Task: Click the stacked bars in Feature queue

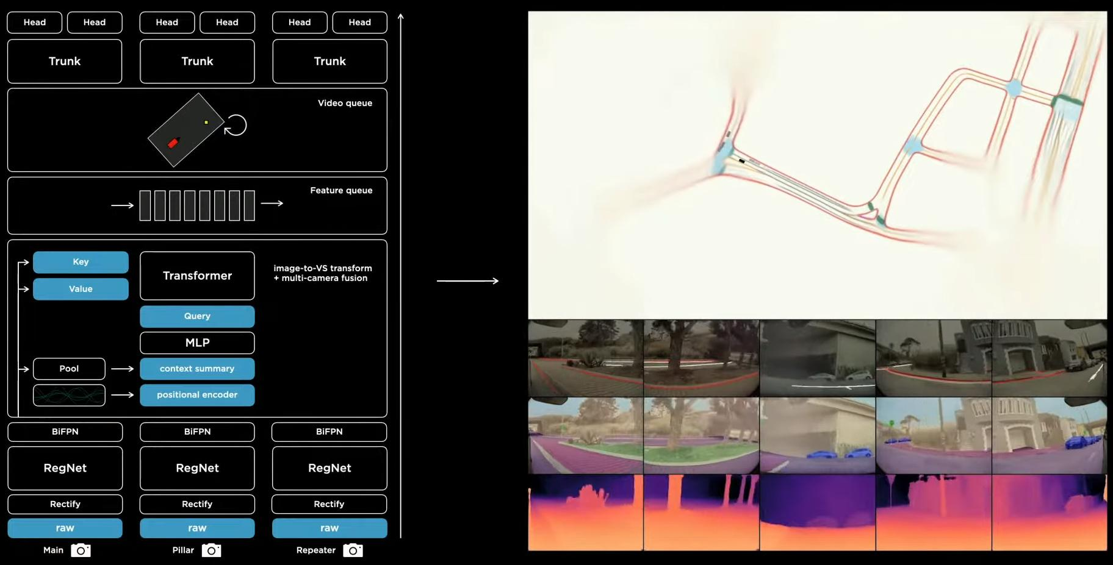Action: [197, 205]
